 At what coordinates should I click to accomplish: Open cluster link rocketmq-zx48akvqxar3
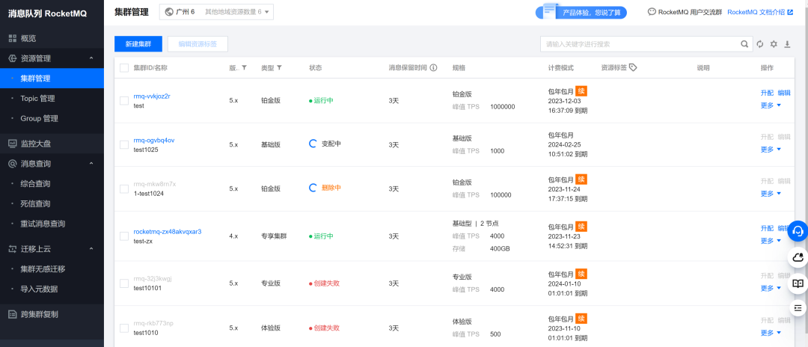(x=168, y=232)
